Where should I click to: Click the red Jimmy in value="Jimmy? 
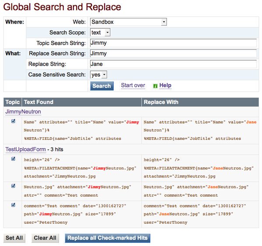(x=133, y=122)
